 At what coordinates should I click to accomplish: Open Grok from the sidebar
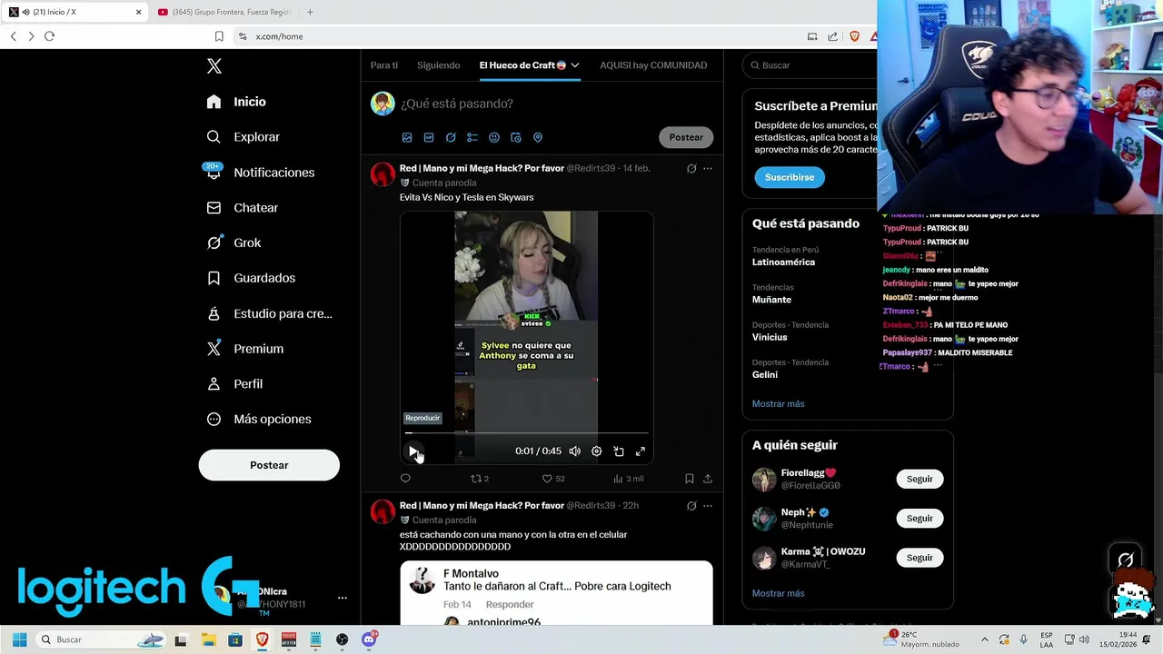pyautogui.click(x=234, y=243)
